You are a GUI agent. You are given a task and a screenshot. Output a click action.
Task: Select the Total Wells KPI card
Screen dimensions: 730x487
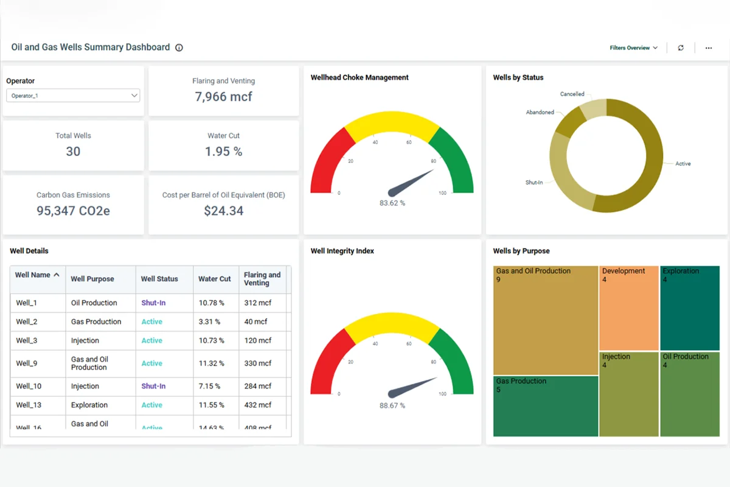coord(73,145)
